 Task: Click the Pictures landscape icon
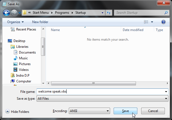click(15, 64)
